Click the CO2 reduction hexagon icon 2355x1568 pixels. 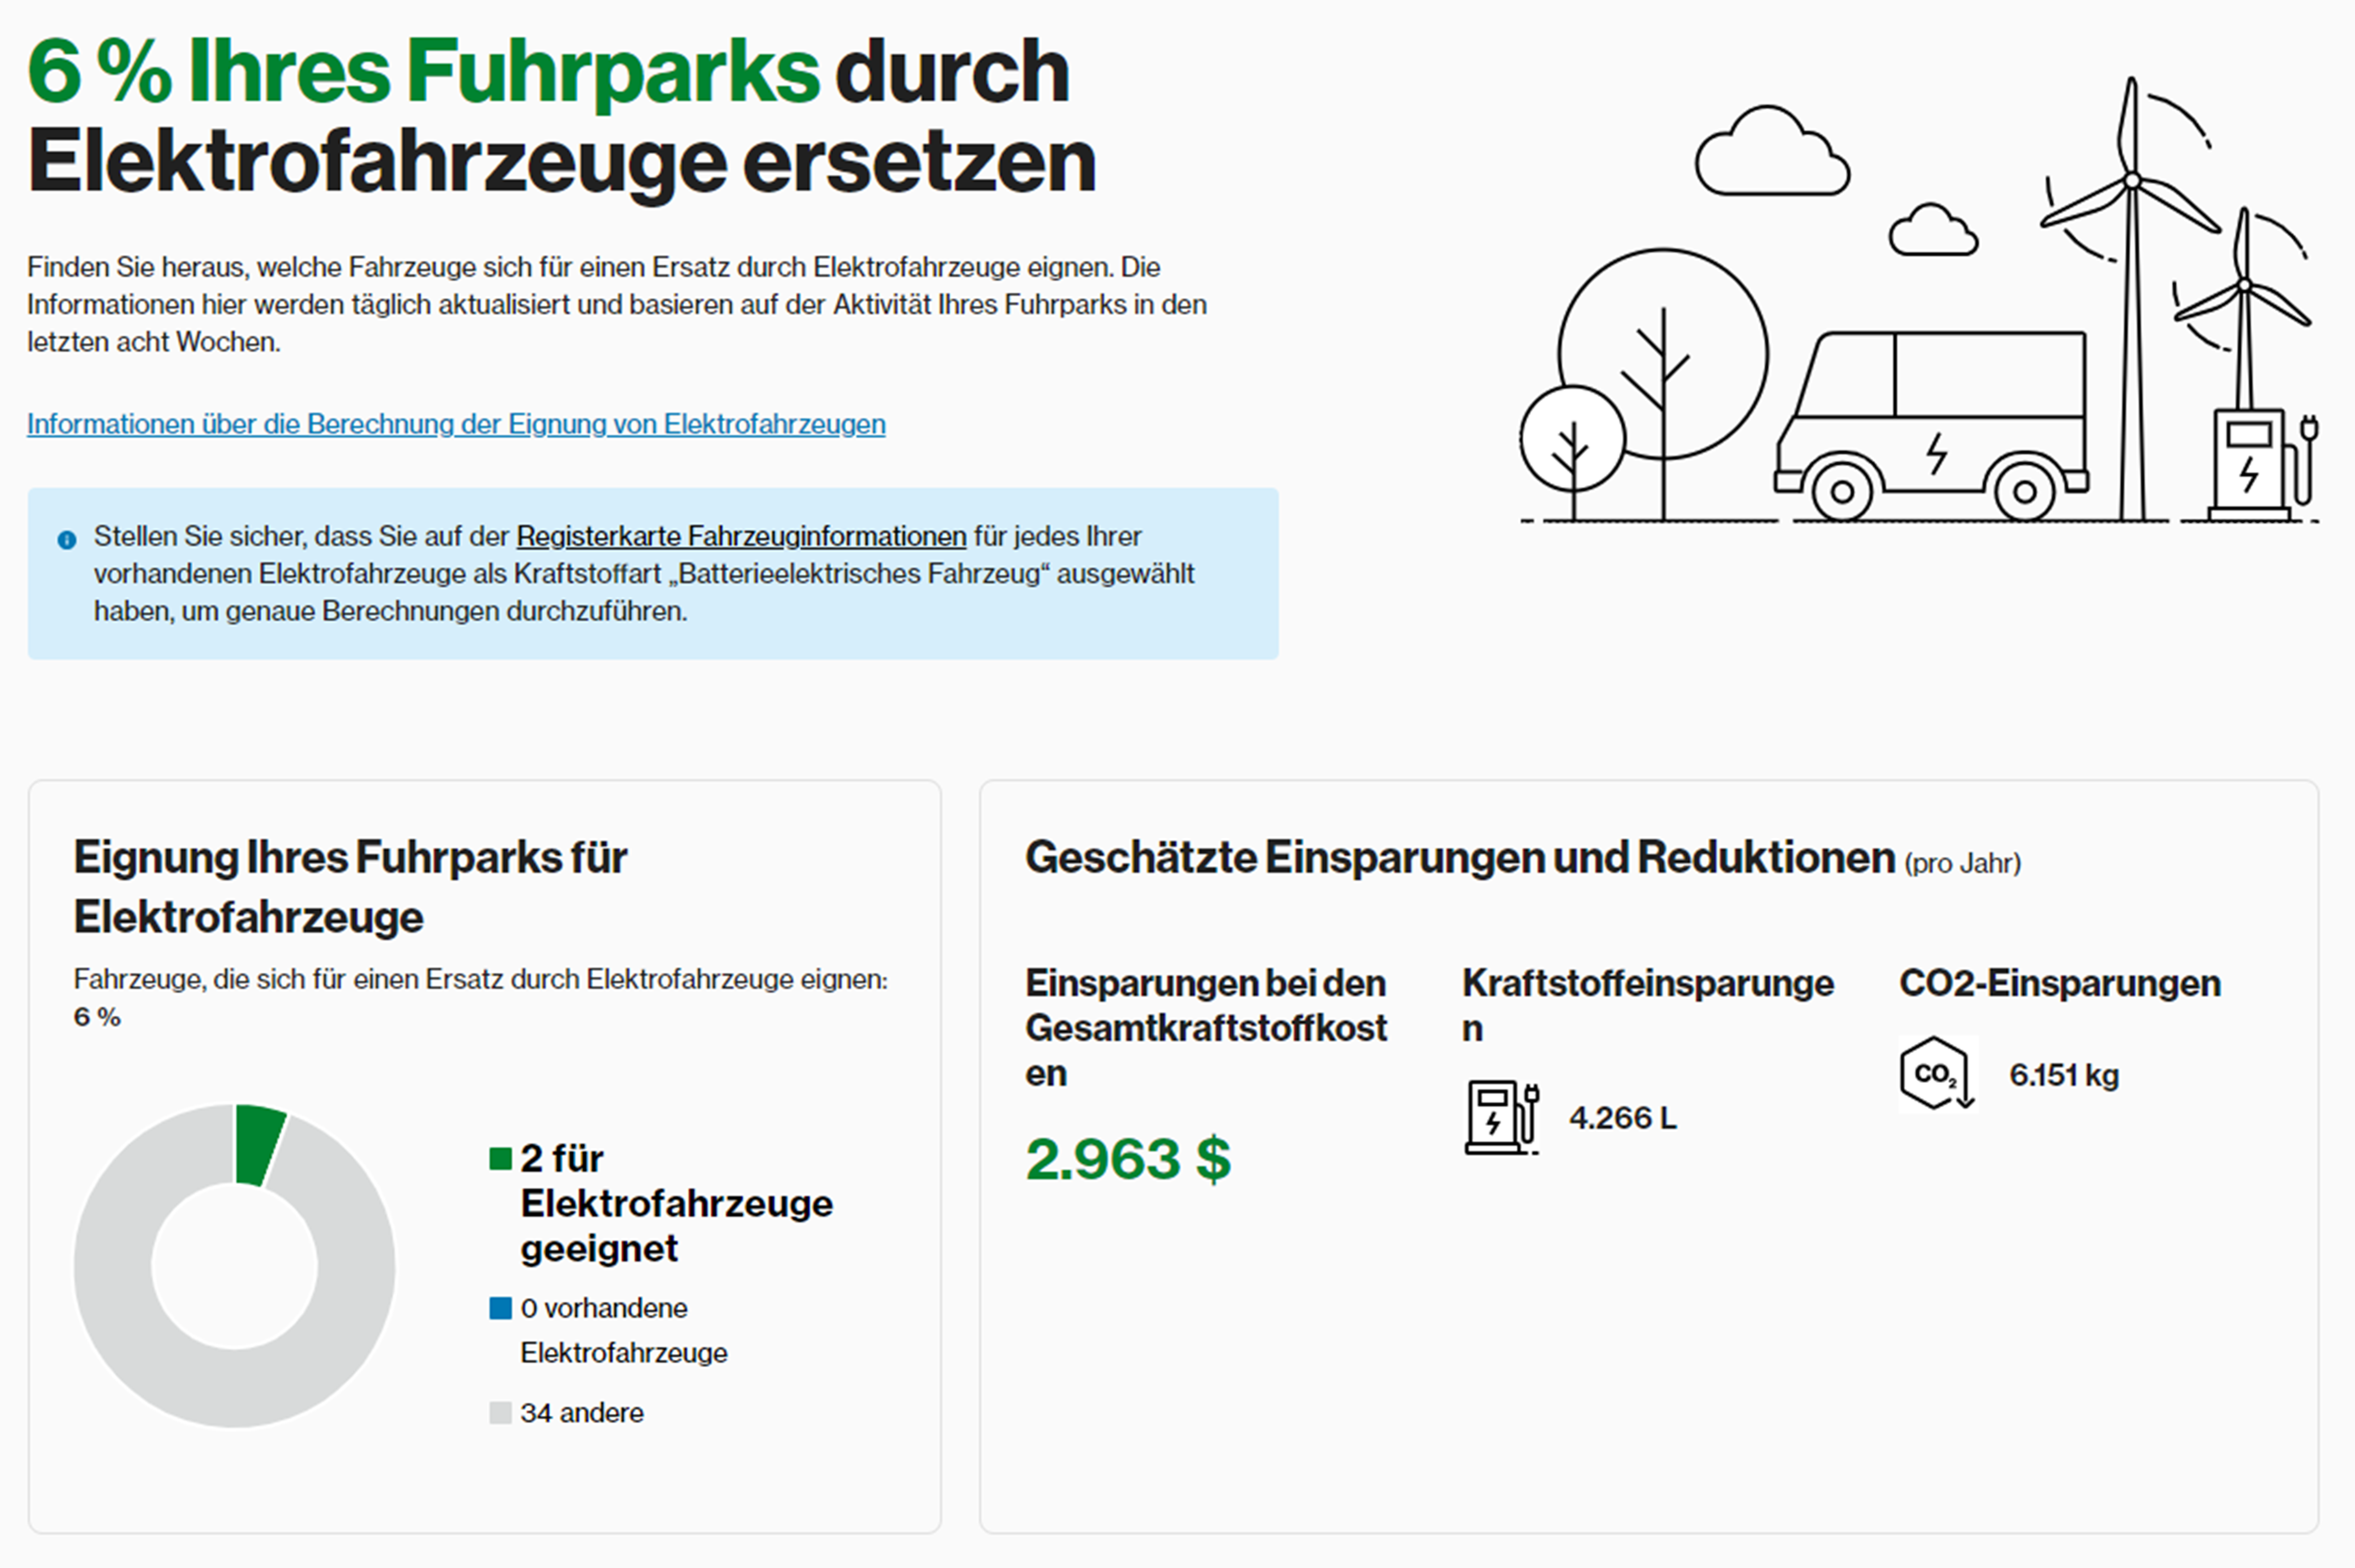click(1938, 1074)
